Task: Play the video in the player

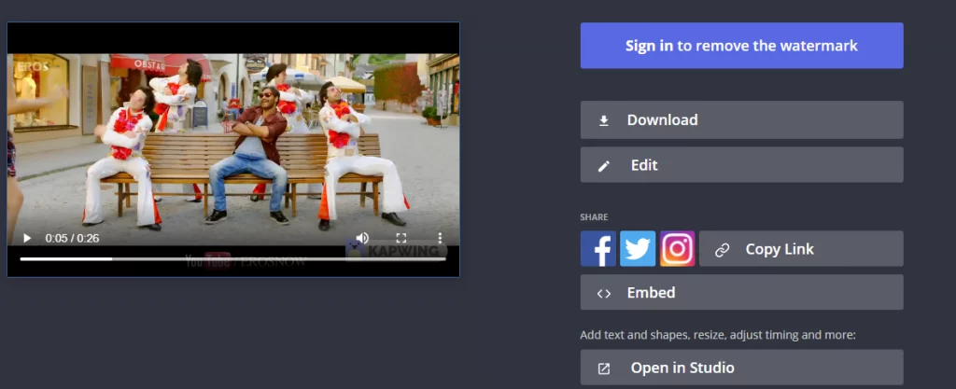Action: coord(27,238)
